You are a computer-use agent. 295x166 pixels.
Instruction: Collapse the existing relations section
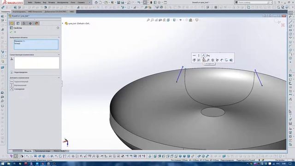tap(59, 54)
